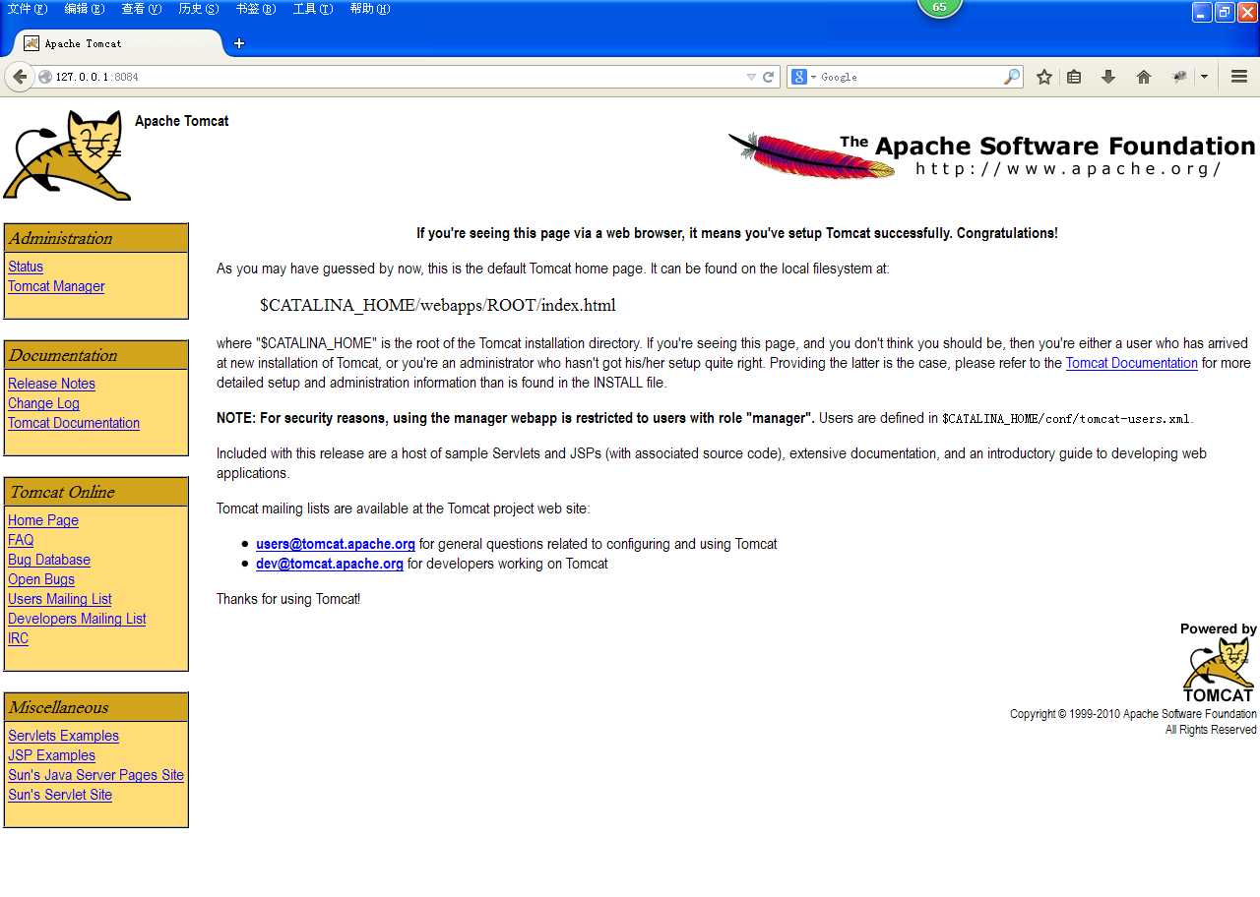
Task: Expand the arrow next to the add-on icon
Action: coord(1203,76)
